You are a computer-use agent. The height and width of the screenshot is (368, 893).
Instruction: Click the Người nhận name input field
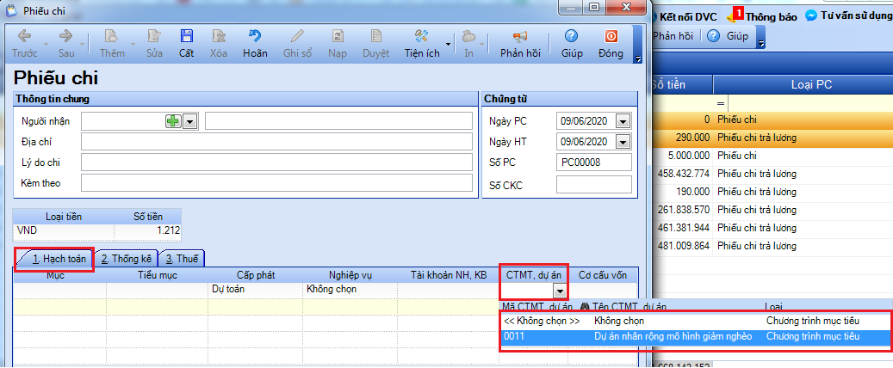point(338,121)
